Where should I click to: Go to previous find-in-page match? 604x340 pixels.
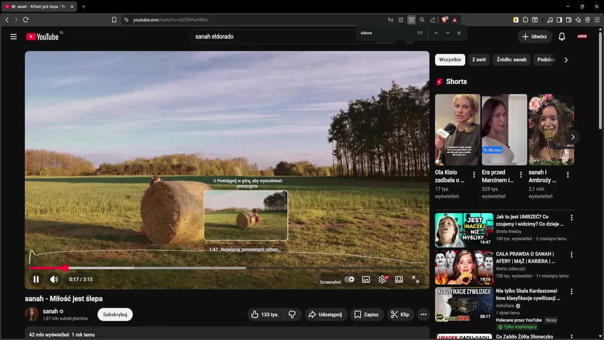436,33
